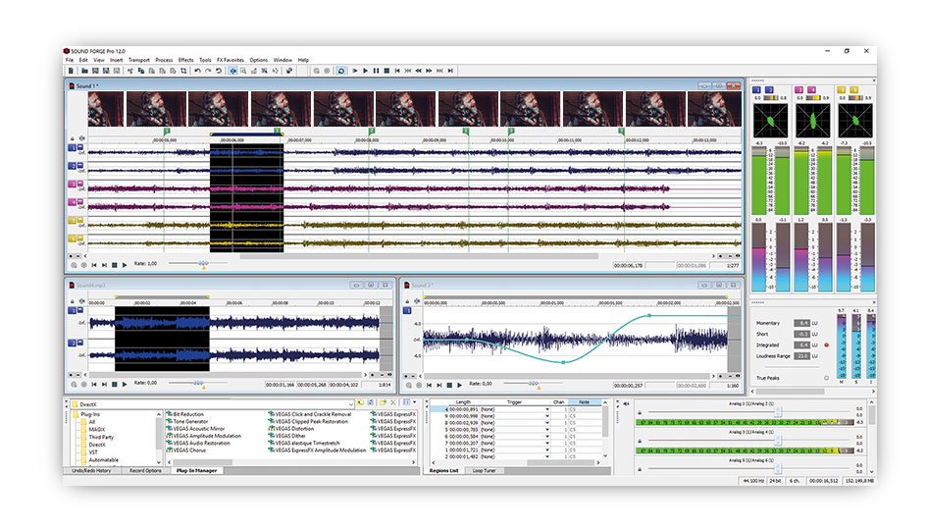Toggle channel 5 button in Sound 1 window

point(73,220)
